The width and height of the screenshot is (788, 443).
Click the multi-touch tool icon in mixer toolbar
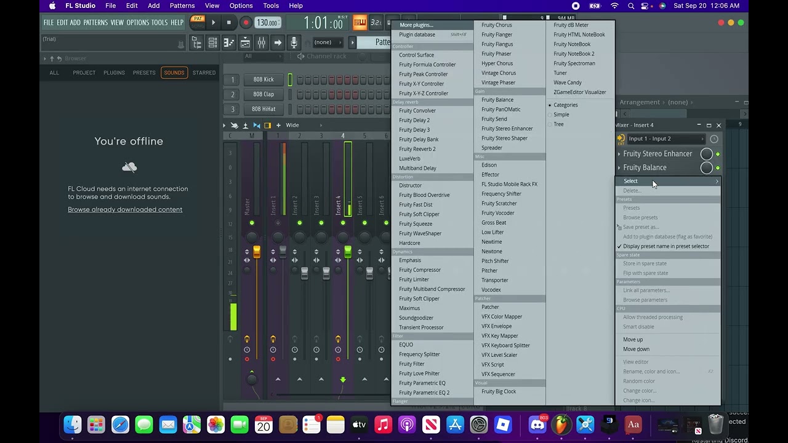(235, 125)
